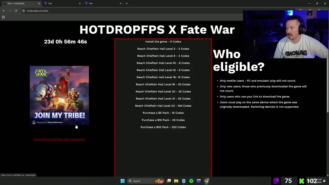
Task: Minimize the Chrome window
Action: (309, 3)
